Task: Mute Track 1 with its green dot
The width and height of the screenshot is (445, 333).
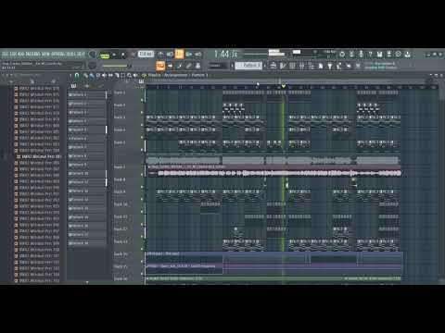Action: coord(142,100)
